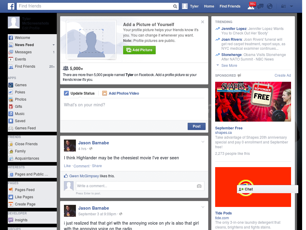
Task: Click the Family list icon
Action: tap(11, 151)
